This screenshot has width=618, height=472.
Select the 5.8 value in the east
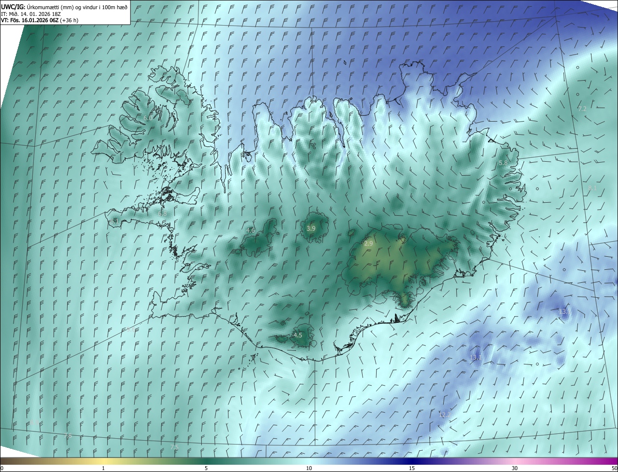[503, 163]
